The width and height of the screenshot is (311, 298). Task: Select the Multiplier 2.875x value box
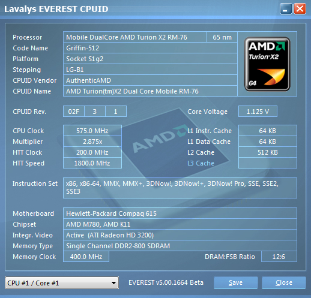point(92,142)
